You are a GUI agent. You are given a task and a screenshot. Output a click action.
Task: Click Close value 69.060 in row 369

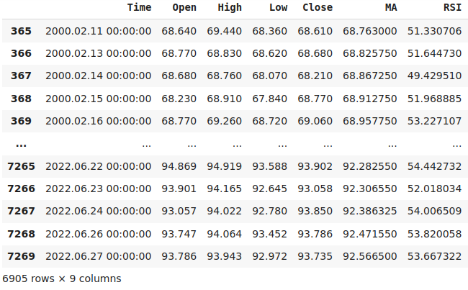[315, 121]
